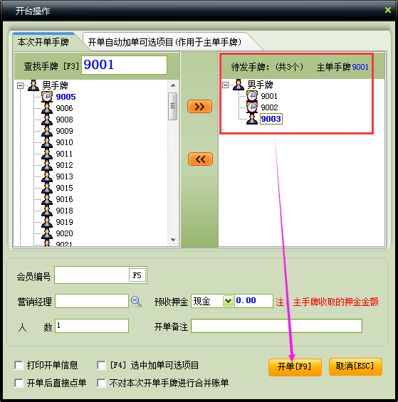Click the magnifier icon beside 营销经理 field

click(136, 301)
